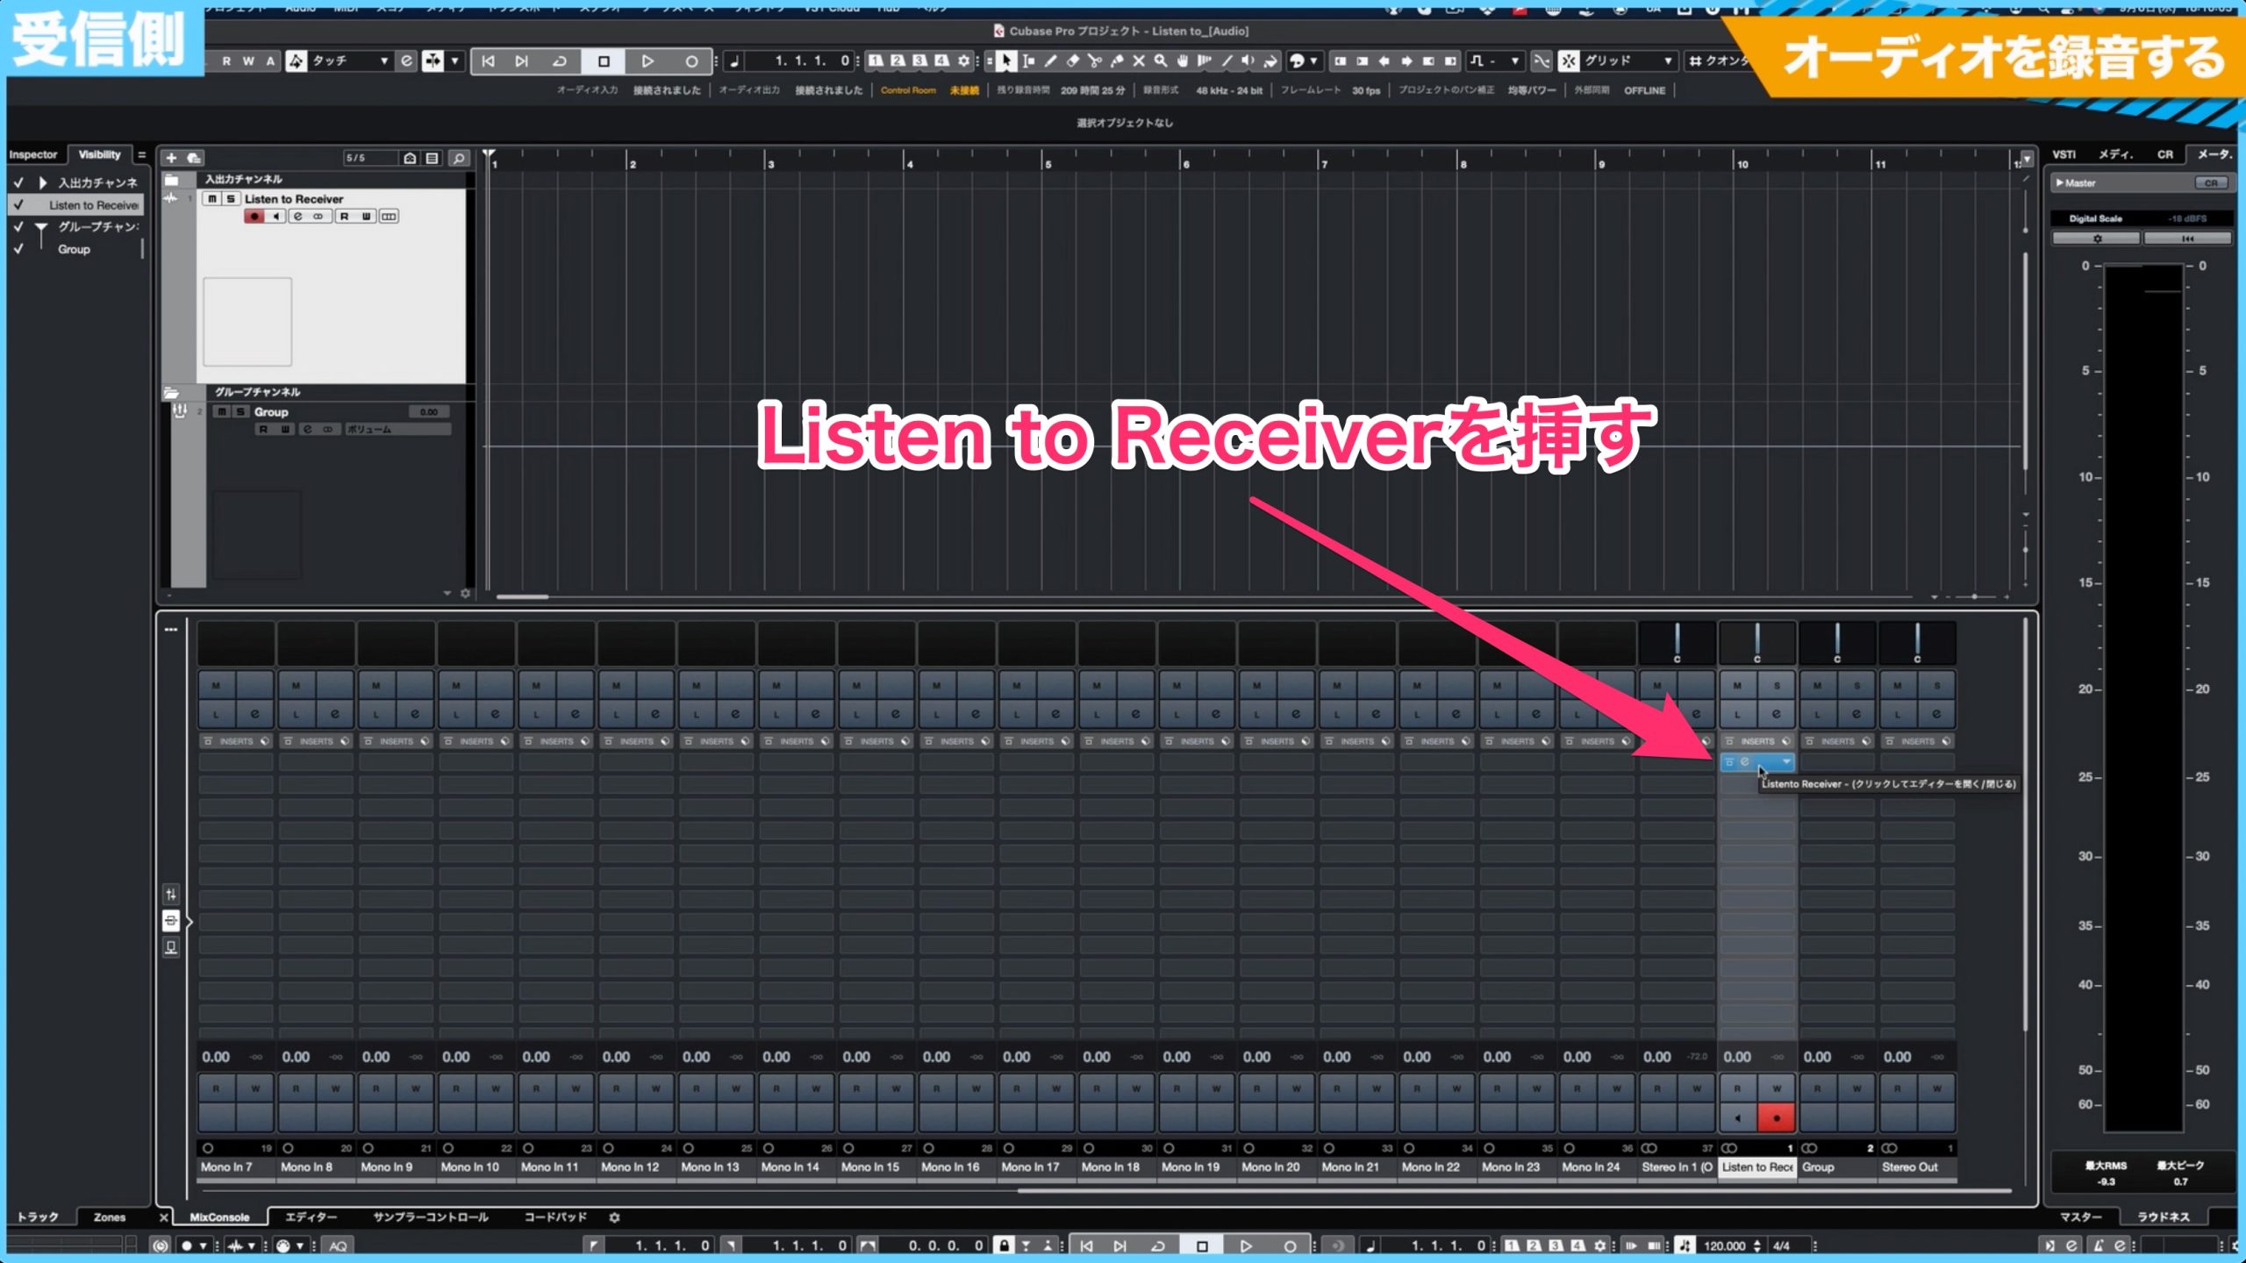
Task: Click the Find Tracks magnifier icon
Action: click(459, 158)
